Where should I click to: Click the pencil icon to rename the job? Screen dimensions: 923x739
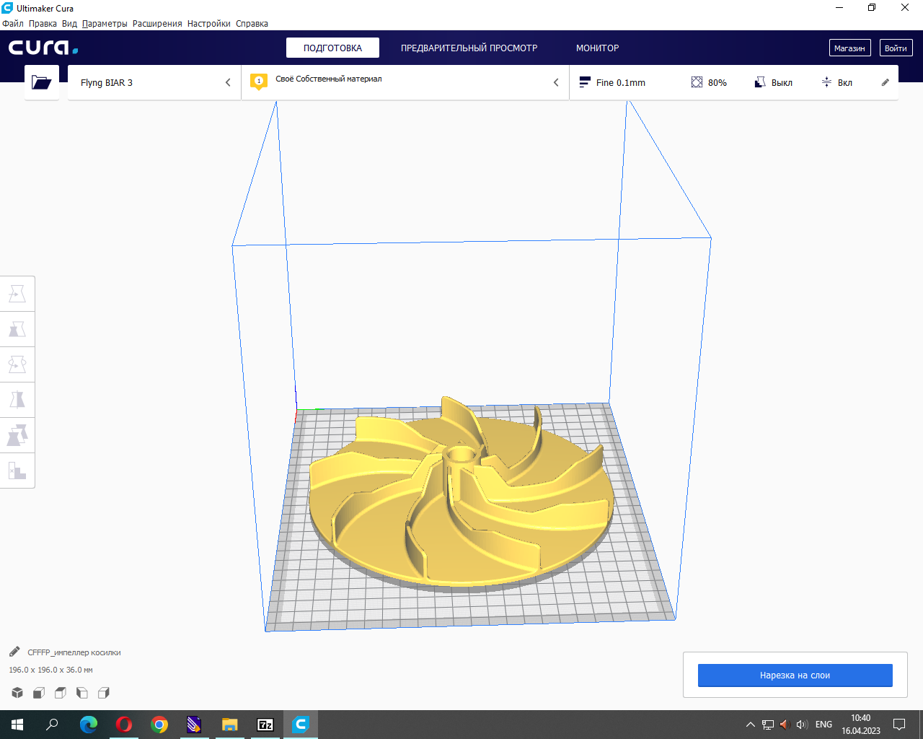point(14,652)
